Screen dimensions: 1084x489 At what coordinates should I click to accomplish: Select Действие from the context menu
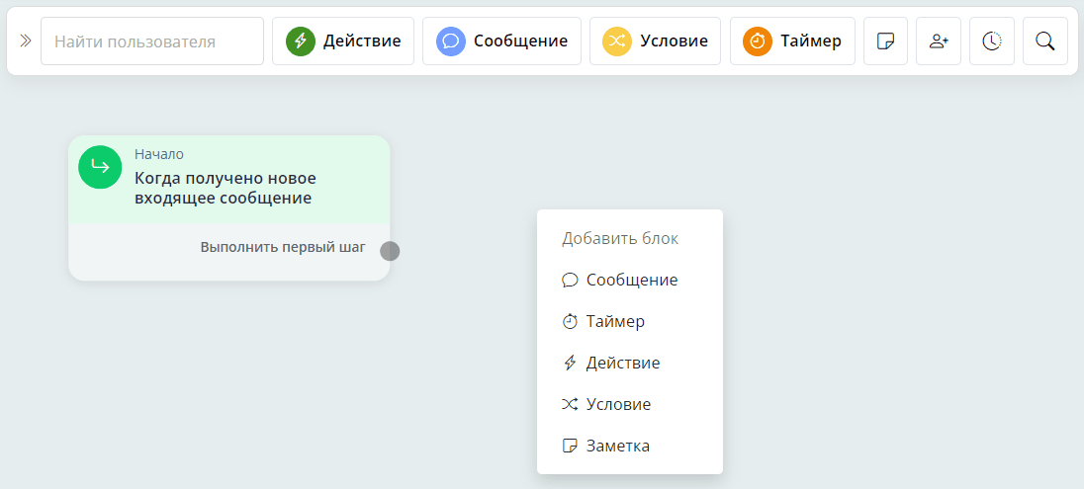pos(622,363)
